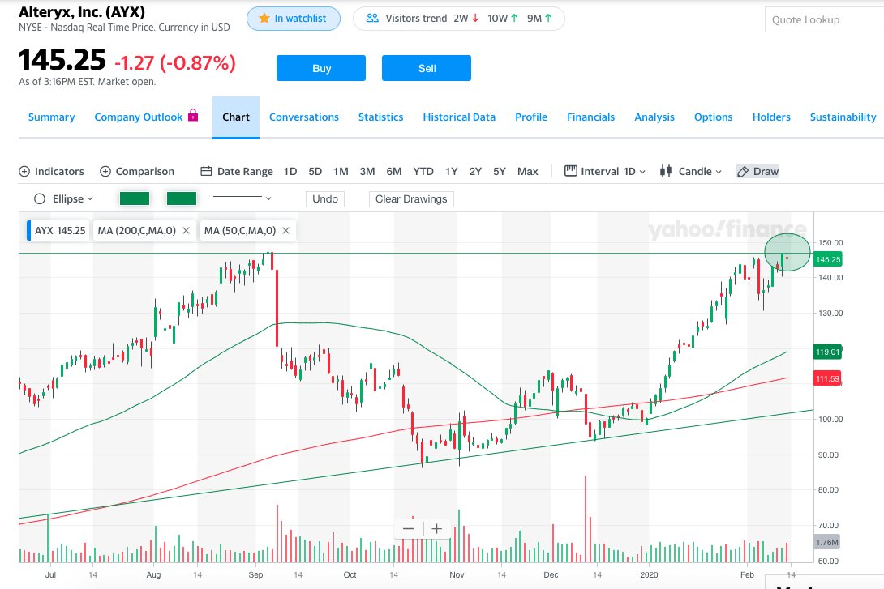The height and width of the screenshot is (589, 884).
Task: Open the Summary tab
Action: click(51, 117)
